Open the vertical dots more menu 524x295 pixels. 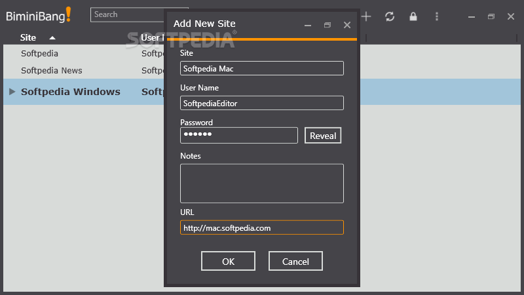tap(437, 16)
